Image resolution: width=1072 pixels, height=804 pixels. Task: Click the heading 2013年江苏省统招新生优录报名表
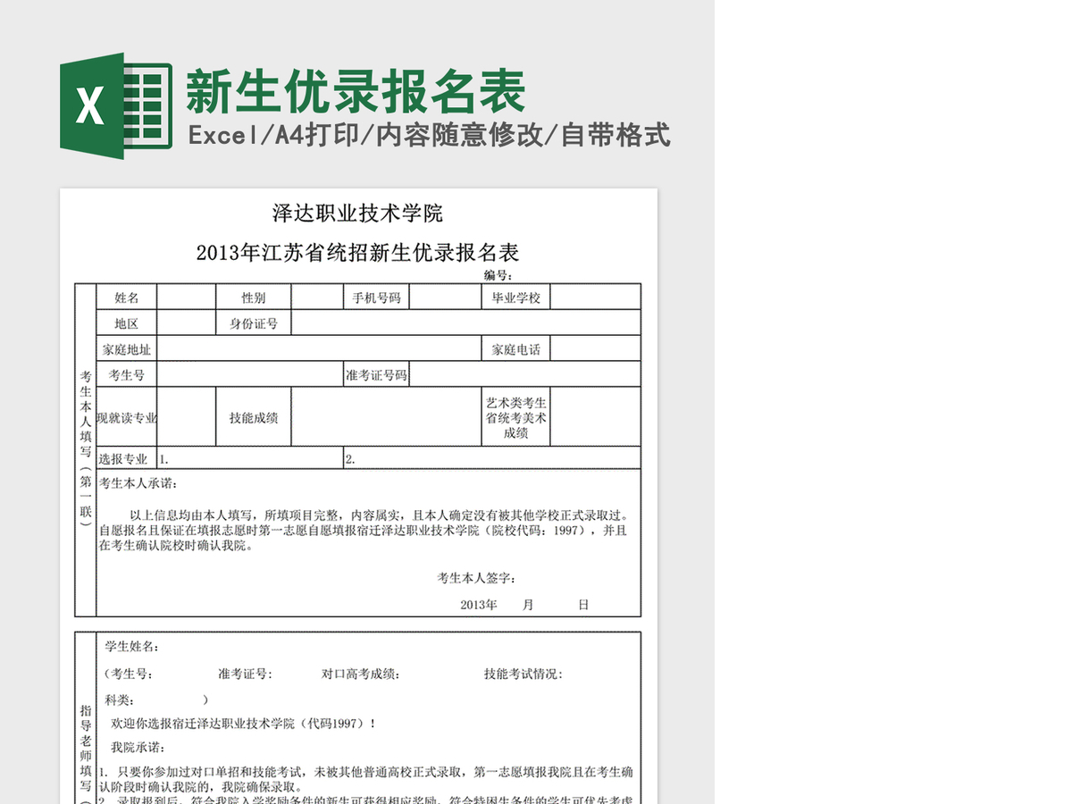click(x=357, y=252)
